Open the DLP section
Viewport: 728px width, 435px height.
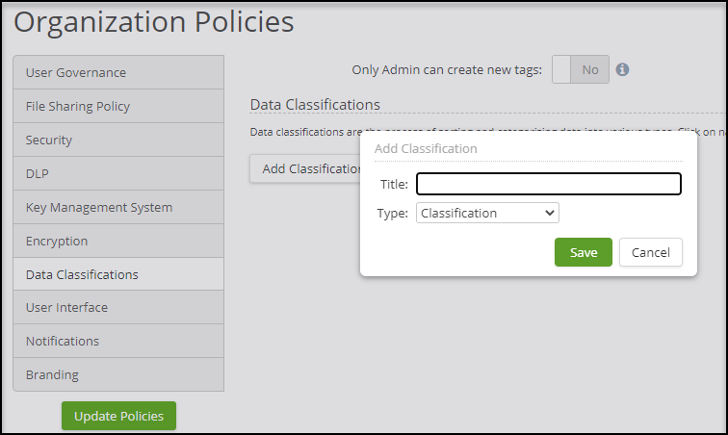point(118,174)
